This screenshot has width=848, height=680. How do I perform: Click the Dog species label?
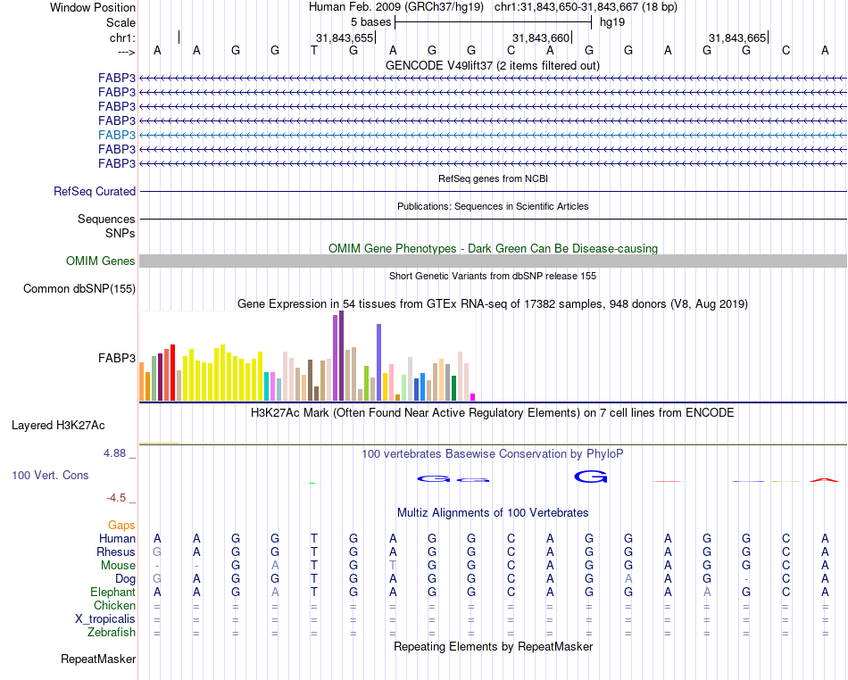[126, 579]
